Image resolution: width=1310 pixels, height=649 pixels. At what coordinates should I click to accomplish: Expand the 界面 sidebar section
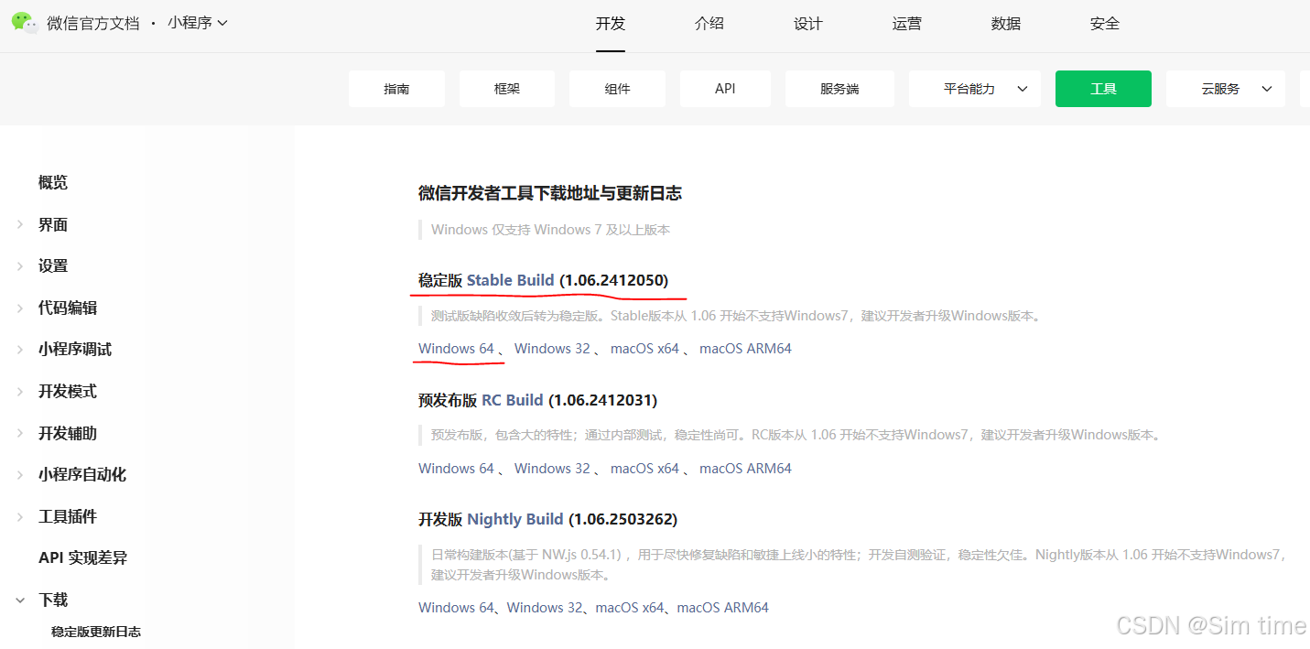click(53, 225)
